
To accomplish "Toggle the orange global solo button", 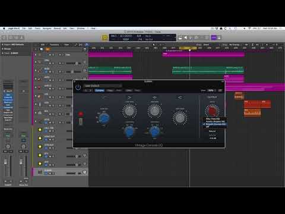I will click(x=47, y=49).
